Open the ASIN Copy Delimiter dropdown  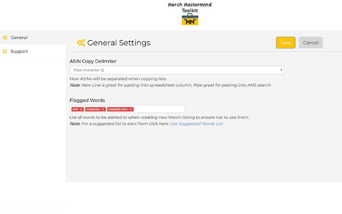point(176,70)
